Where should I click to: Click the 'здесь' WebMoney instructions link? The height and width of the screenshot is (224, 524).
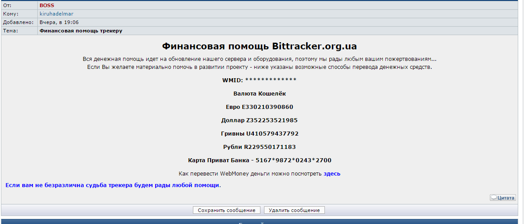tap(332, 174)
